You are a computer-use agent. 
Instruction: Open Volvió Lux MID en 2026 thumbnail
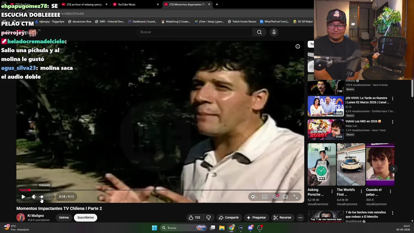click(325, 129)
